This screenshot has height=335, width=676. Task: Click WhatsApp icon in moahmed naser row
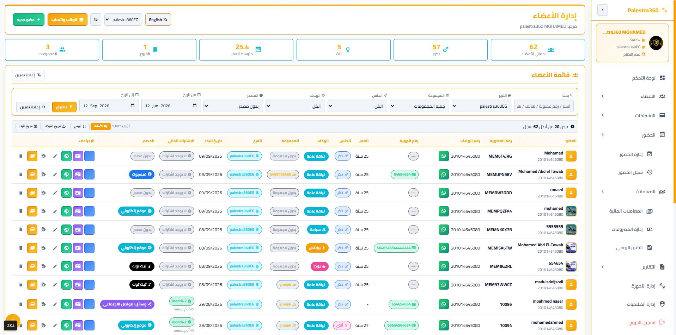pos(444,304)
